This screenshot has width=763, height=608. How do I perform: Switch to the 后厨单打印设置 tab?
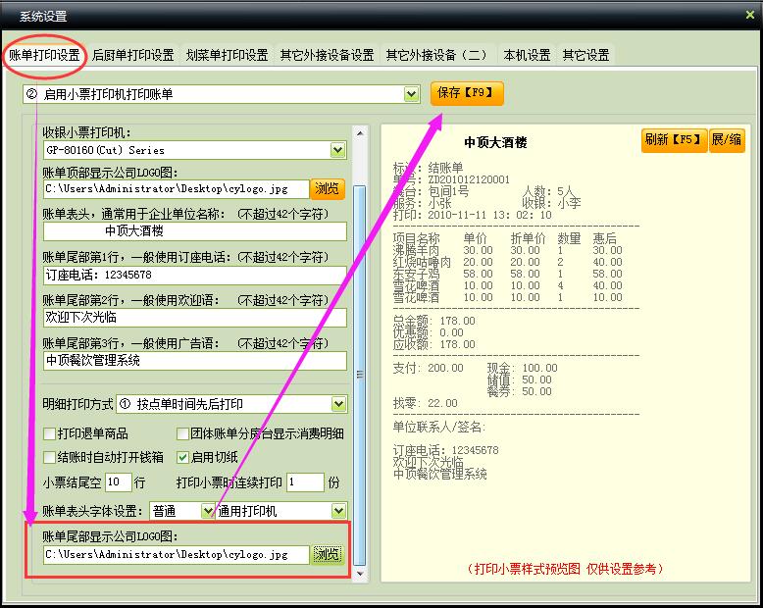(132, 55)
